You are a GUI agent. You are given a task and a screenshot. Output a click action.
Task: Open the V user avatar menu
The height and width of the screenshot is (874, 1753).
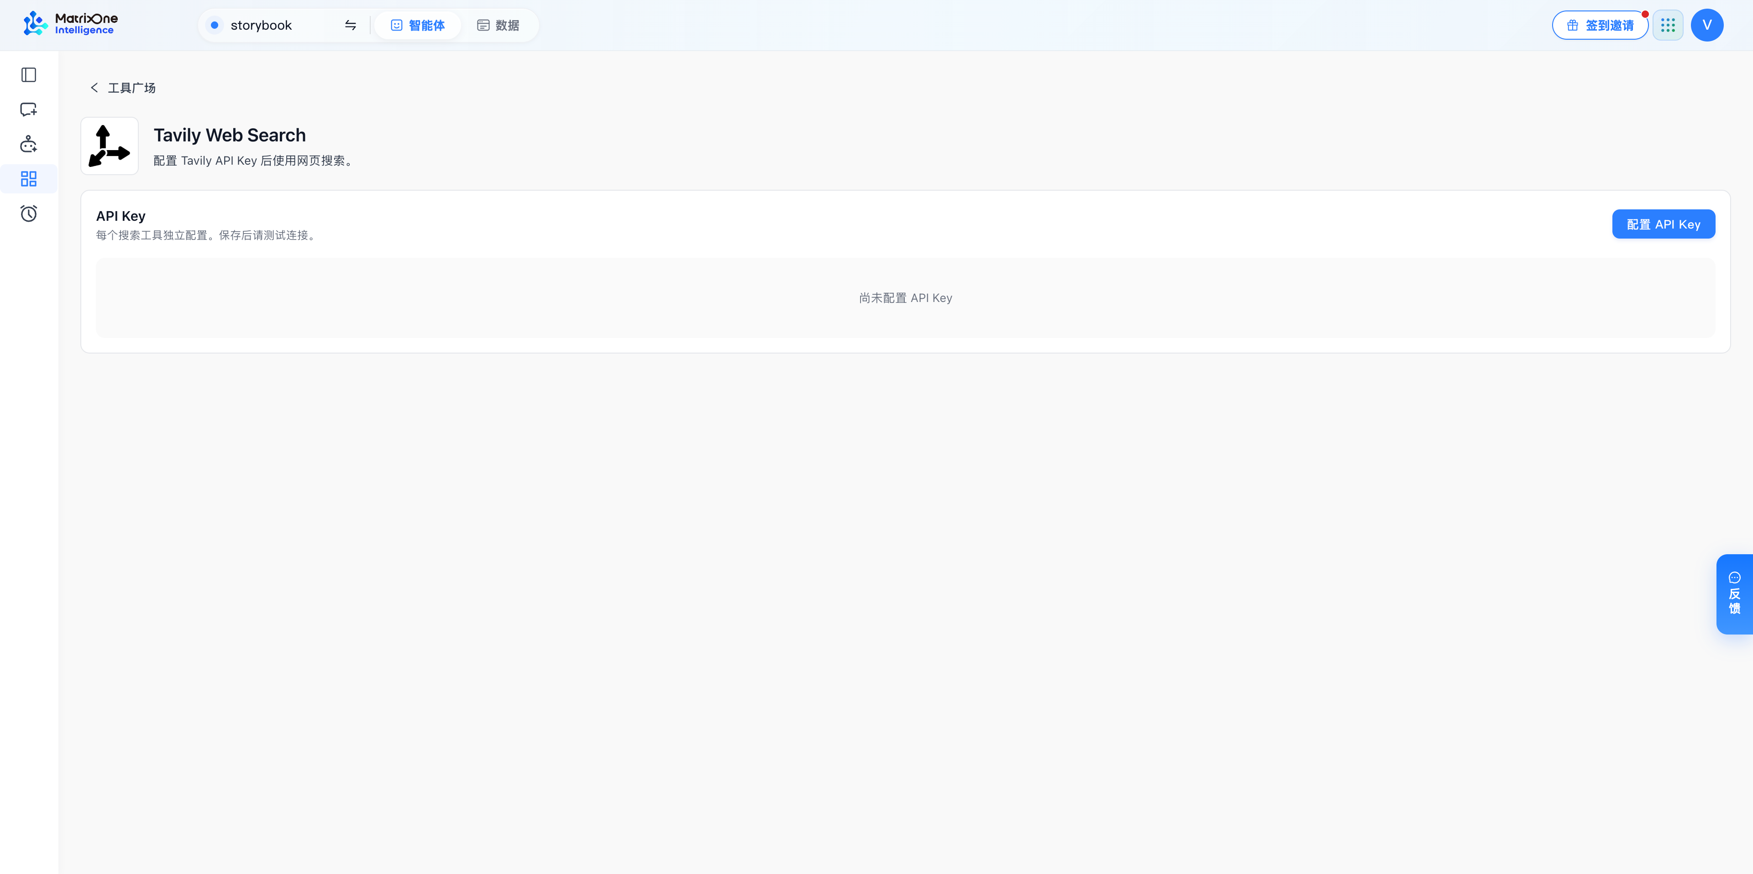click(x=1707, y=25)
